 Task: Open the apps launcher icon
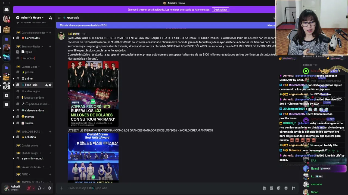[293, 188]
